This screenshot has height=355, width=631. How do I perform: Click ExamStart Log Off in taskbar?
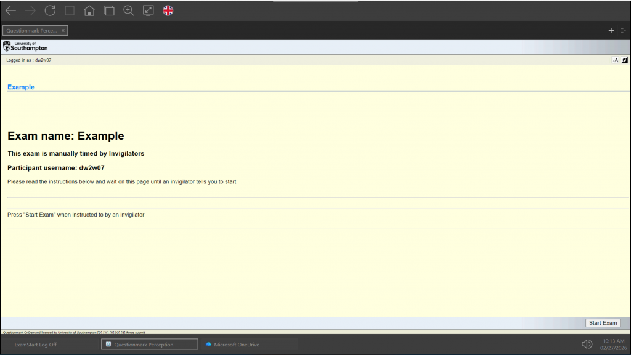(36, 345)
